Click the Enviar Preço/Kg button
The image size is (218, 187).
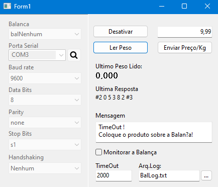tap(185, 48)
